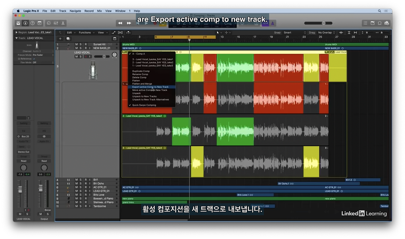Open the Note Pad icon
The image size is (405, 239).
tap(372, 23)
